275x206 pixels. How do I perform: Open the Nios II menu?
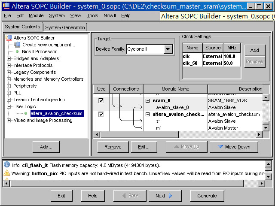point(110,16)
